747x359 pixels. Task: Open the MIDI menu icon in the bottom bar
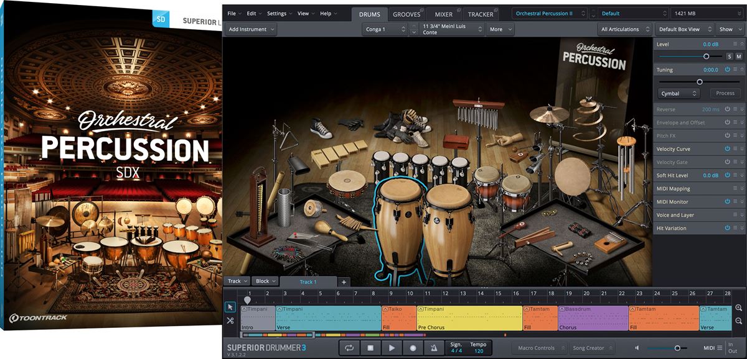coord(720,348)
